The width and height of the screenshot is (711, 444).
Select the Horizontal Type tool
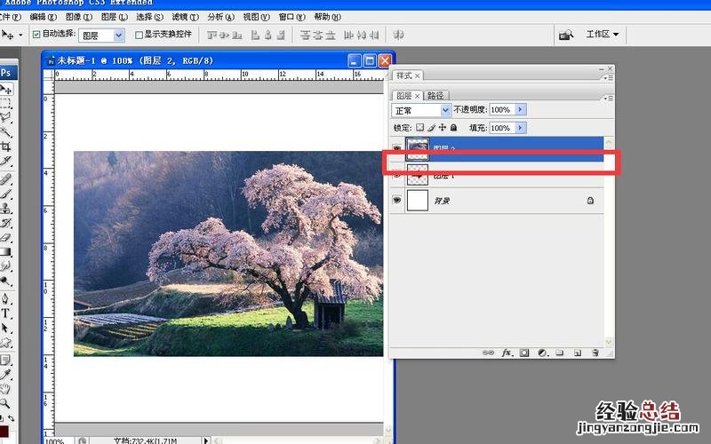pos(5,313)
